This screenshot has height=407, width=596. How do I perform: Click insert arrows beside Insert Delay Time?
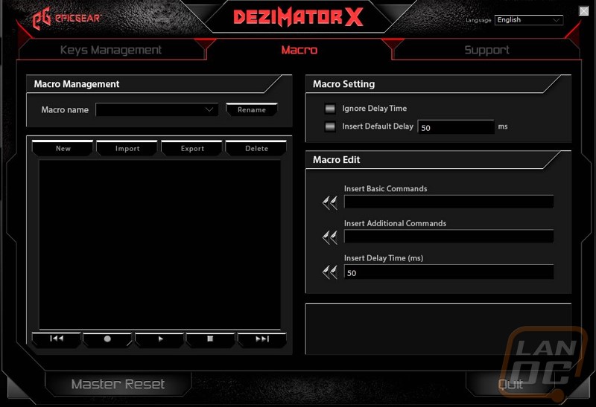(329, 272)
